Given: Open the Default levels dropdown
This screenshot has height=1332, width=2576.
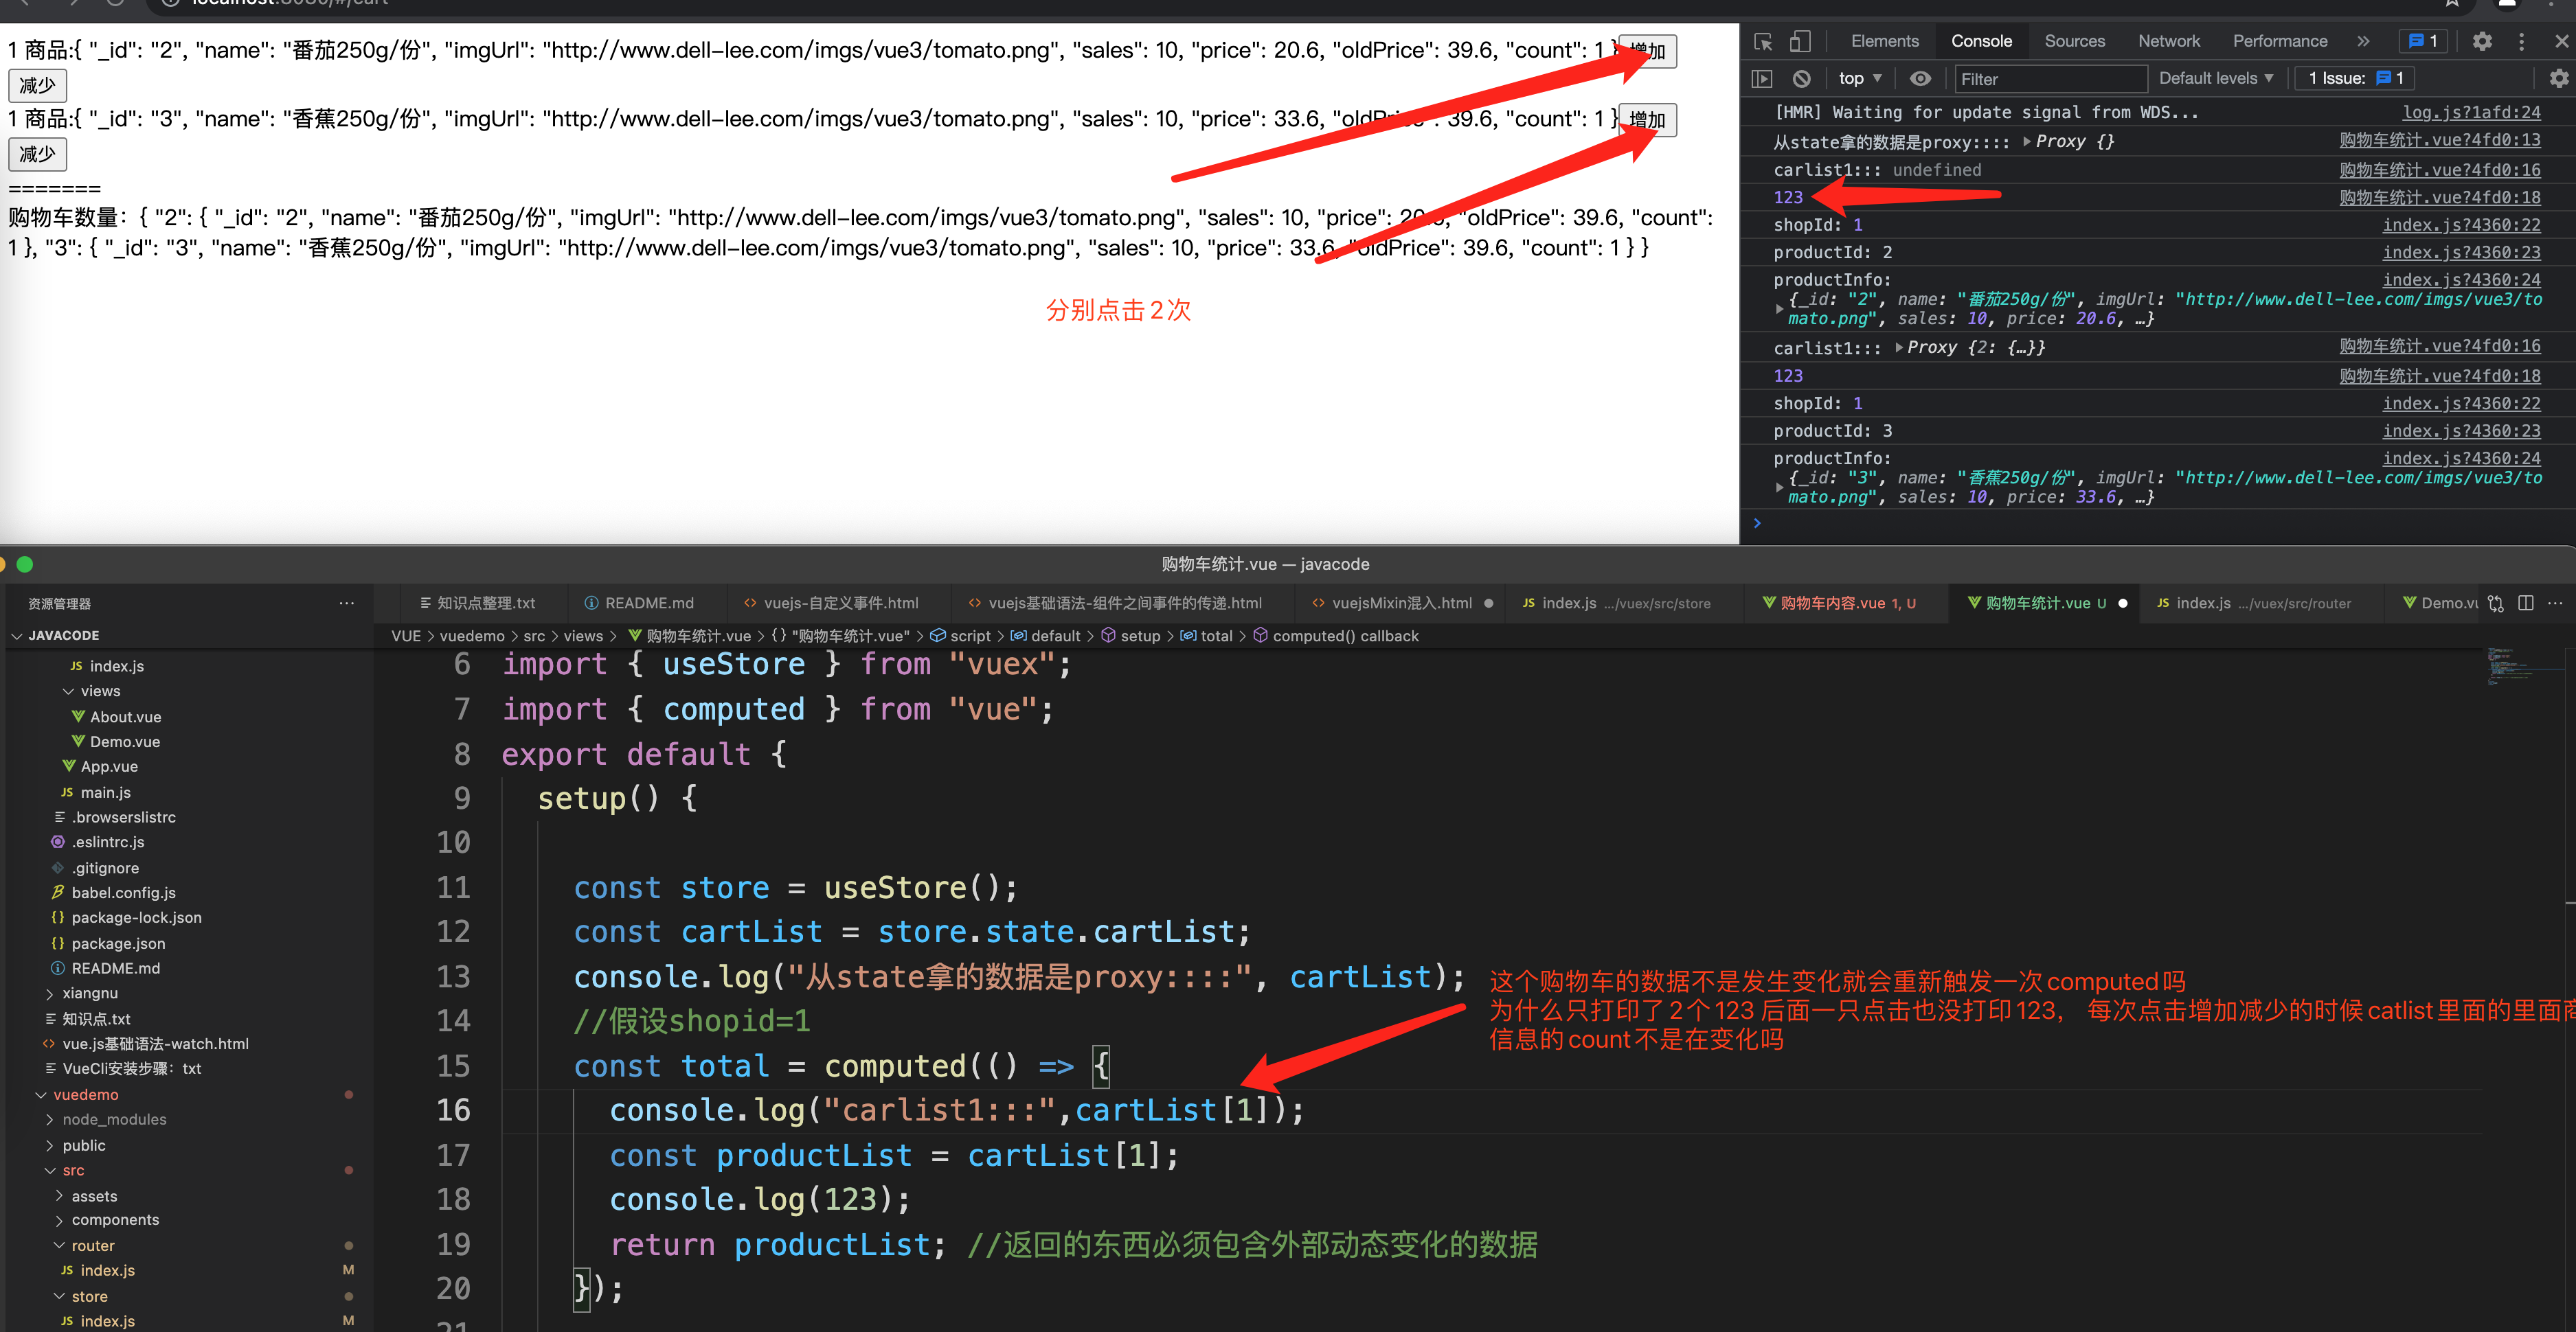Looking at the screenshot, I should (2216, 78).
